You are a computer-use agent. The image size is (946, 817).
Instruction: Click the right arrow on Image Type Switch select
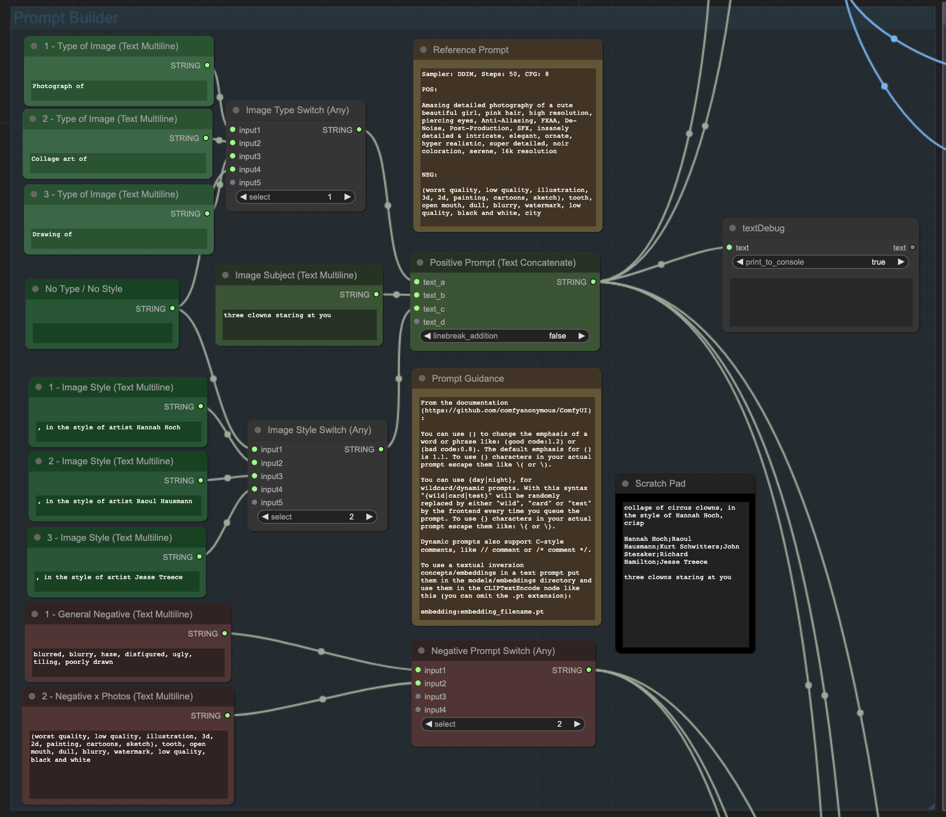point(348,196)
